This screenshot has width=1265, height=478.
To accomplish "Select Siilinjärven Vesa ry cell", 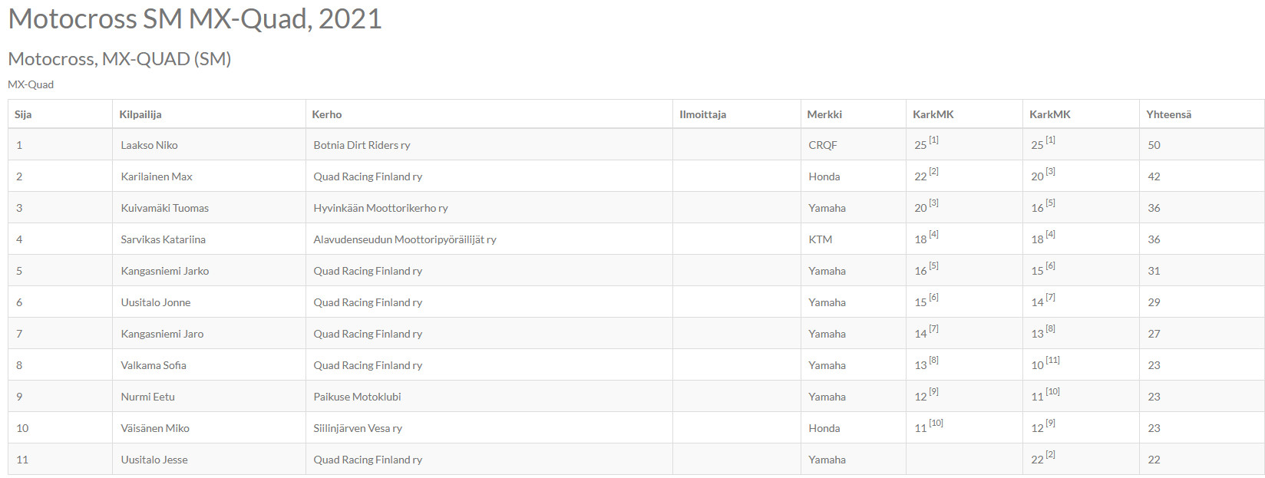I will (x=358, y=428).
